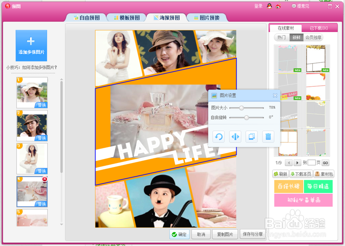345x246 pixels.
Task: Select the 会员独享 filter toggle
Action: pos(313,37)
